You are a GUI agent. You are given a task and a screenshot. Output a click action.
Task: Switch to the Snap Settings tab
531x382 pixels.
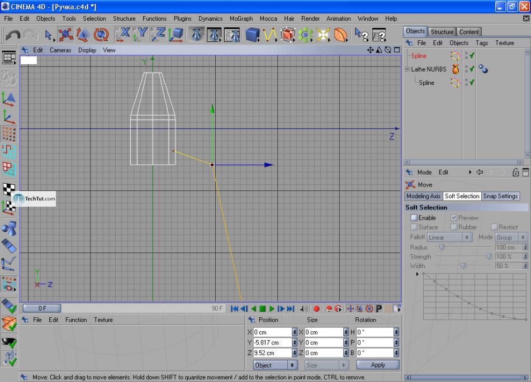point(500,196)
